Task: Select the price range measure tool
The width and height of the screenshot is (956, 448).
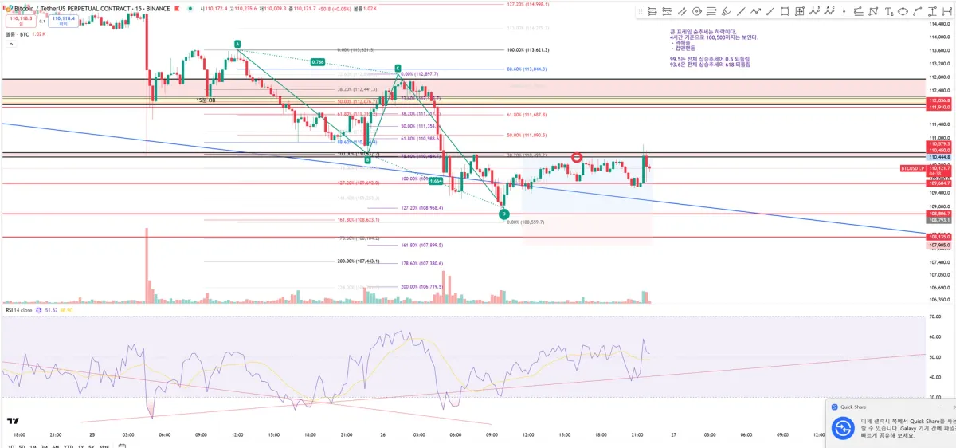Action: pyautogui.click(x=932, y=11)
